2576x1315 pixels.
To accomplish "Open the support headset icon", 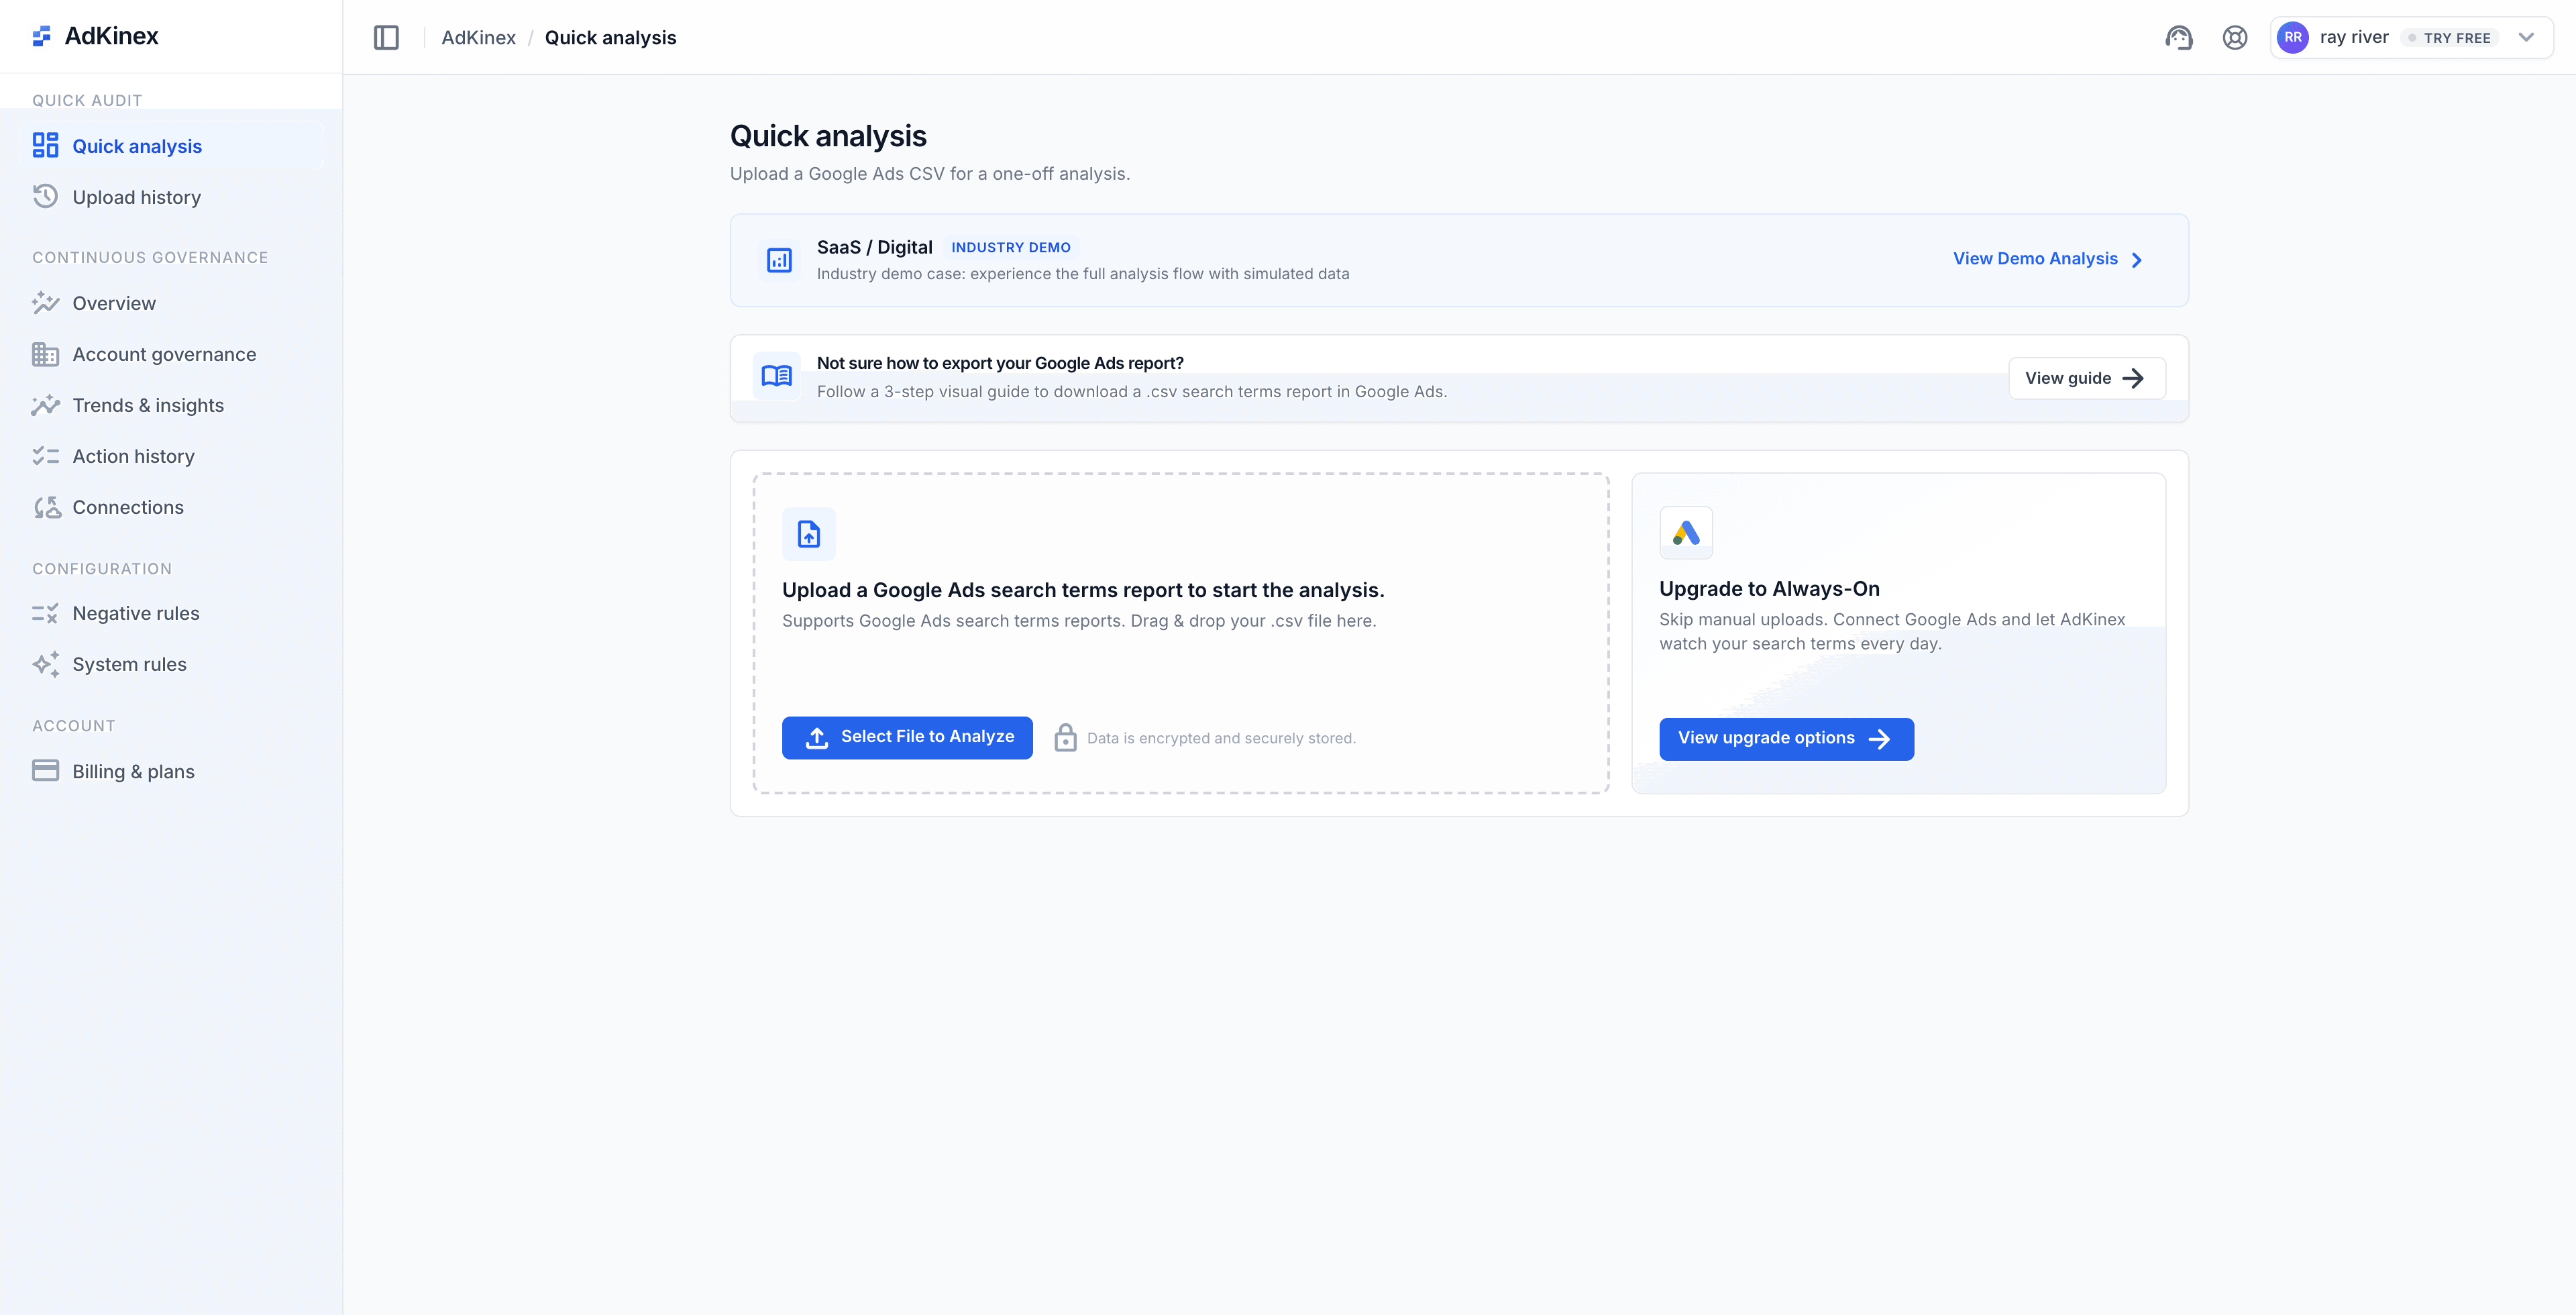I will click(2178, 38).
